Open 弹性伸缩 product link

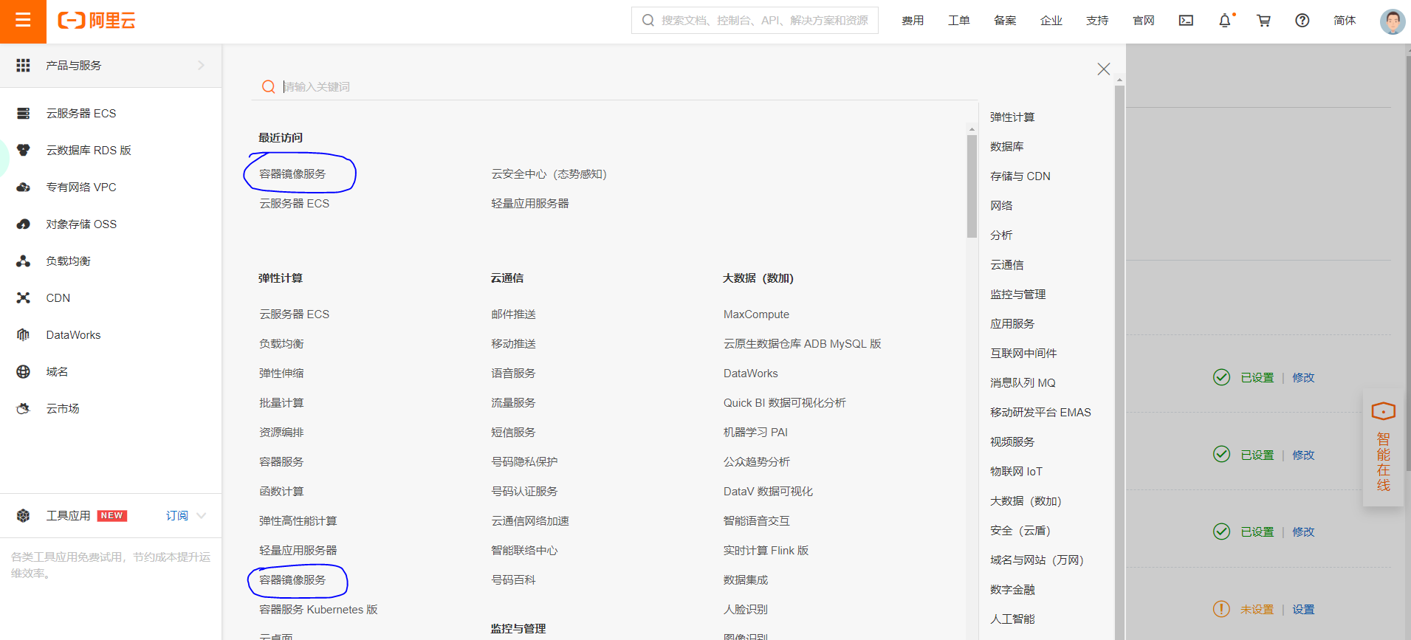[281, 374]
